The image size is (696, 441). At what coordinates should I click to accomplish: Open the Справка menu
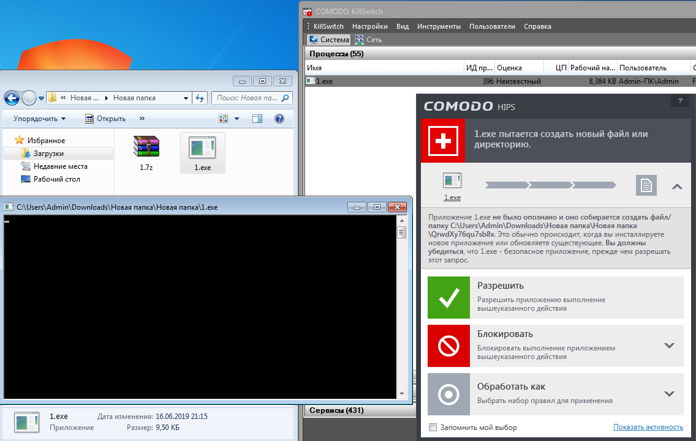(x=537, y=26)
